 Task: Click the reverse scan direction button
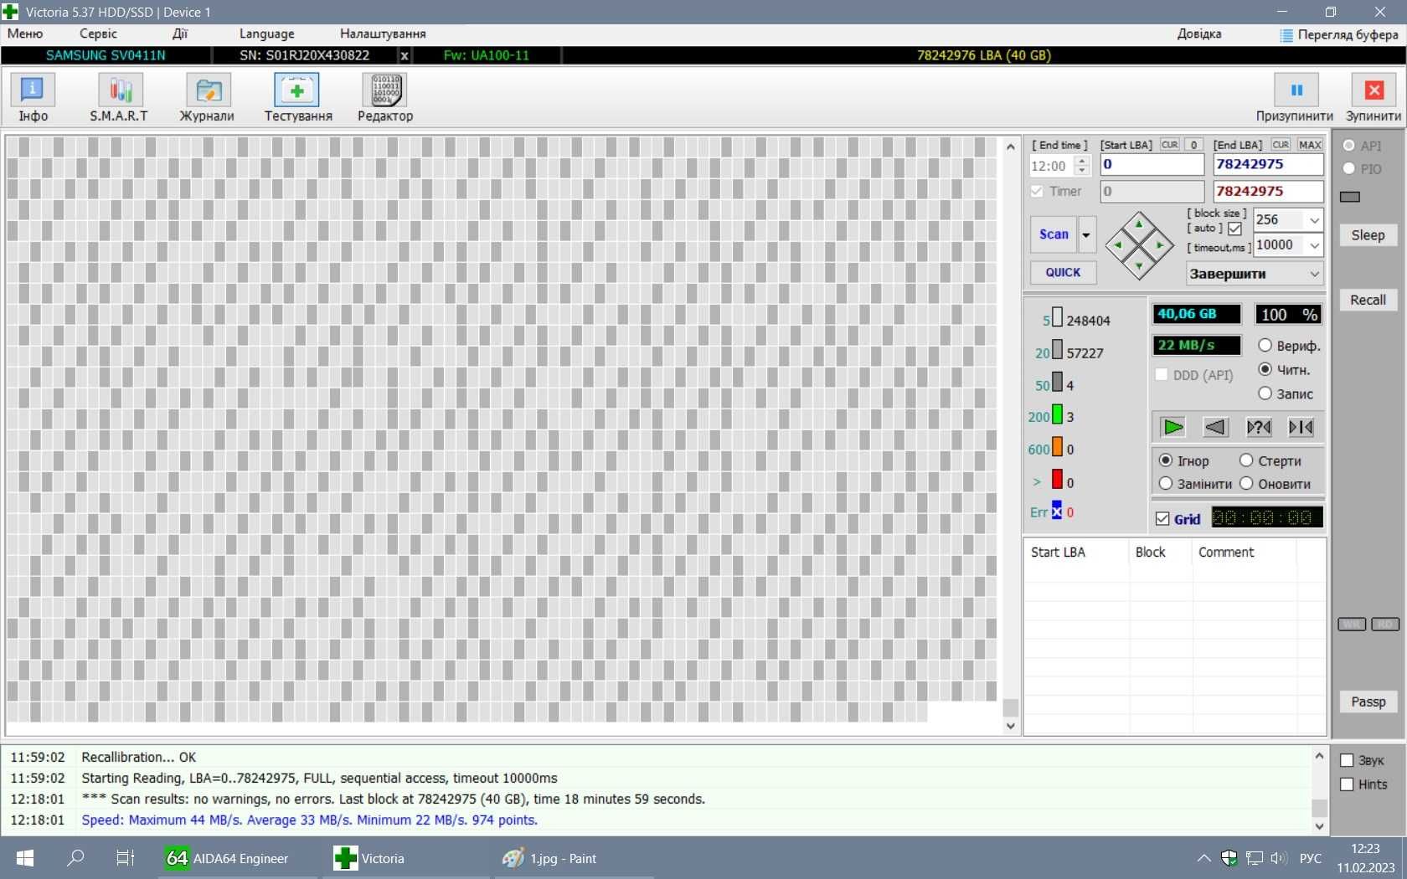click(1215, 427)
